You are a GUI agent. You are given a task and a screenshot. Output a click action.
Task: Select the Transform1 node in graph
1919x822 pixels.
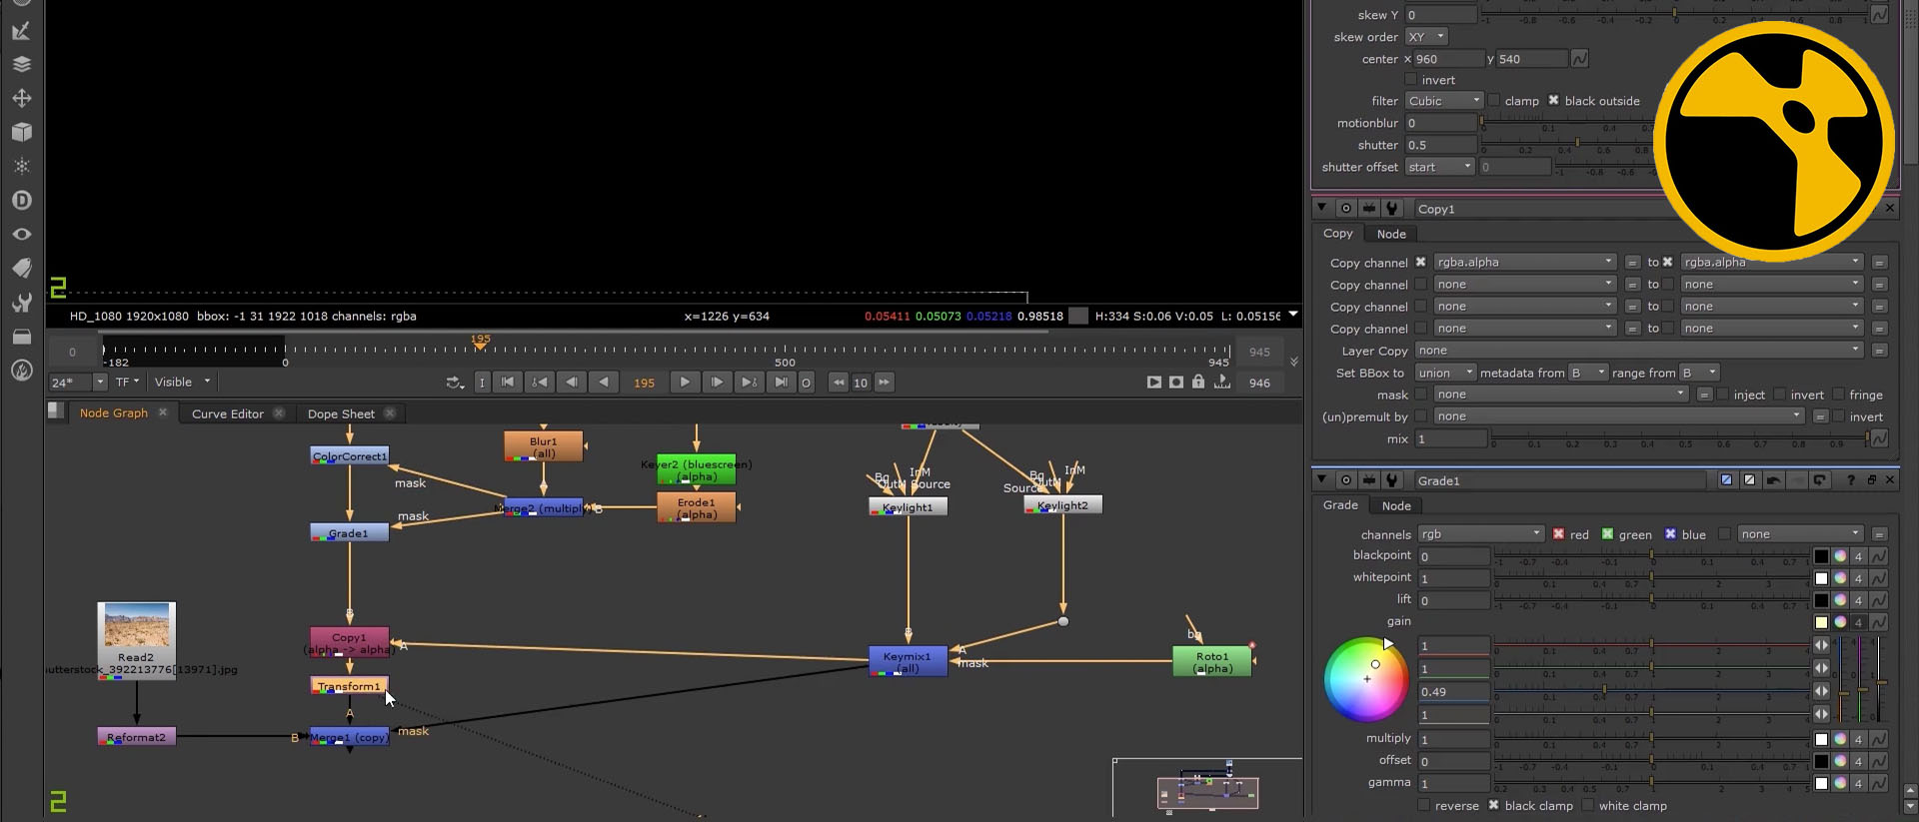pyautogui.click(x=349, y=686)
